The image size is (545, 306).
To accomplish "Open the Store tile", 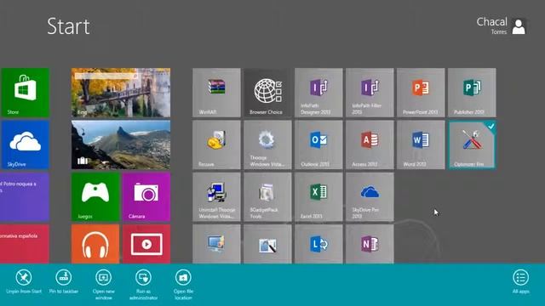I will pyautogui.click(x=25, y=93).
